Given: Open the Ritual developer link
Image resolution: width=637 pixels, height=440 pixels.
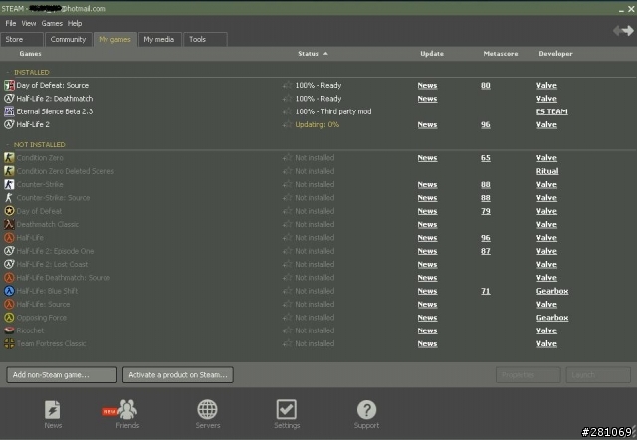Looking at the screenshot, I should pyautogui.click(x=547, y=171).
